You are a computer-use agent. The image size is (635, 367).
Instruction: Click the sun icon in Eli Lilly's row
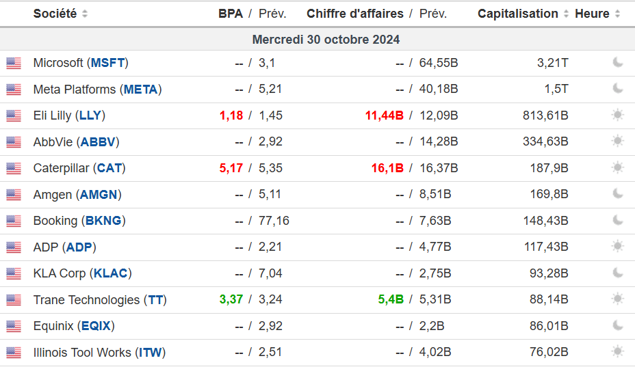[618, 115]
